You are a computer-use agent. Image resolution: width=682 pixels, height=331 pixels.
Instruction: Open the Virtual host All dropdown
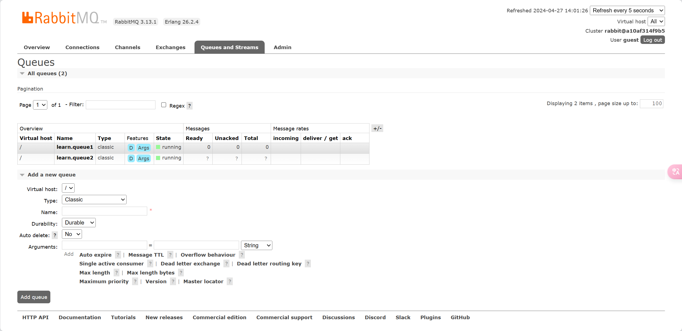click(656, 21)
